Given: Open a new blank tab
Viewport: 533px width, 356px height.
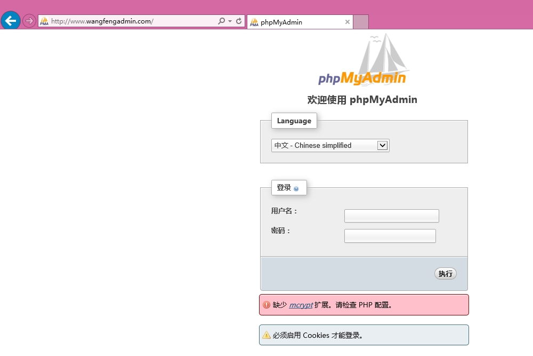Looking at the screenshot, I should click(361, 22).
